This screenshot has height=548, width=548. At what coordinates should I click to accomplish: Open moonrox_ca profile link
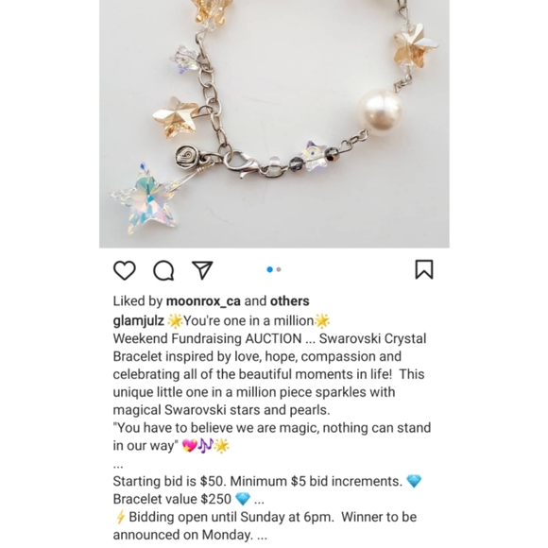(203, 300)
